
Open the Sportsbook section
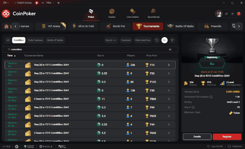tap(154, 14)
